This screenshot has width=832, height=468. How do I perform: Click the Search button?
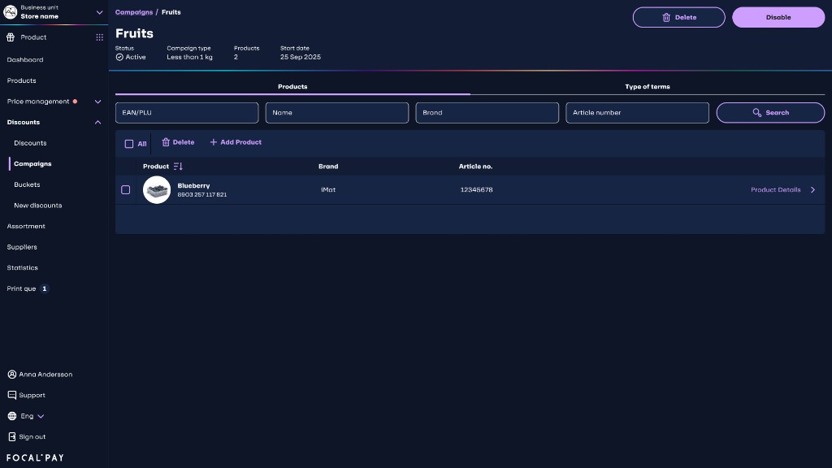pyautogui.click(x=770, y=112)
